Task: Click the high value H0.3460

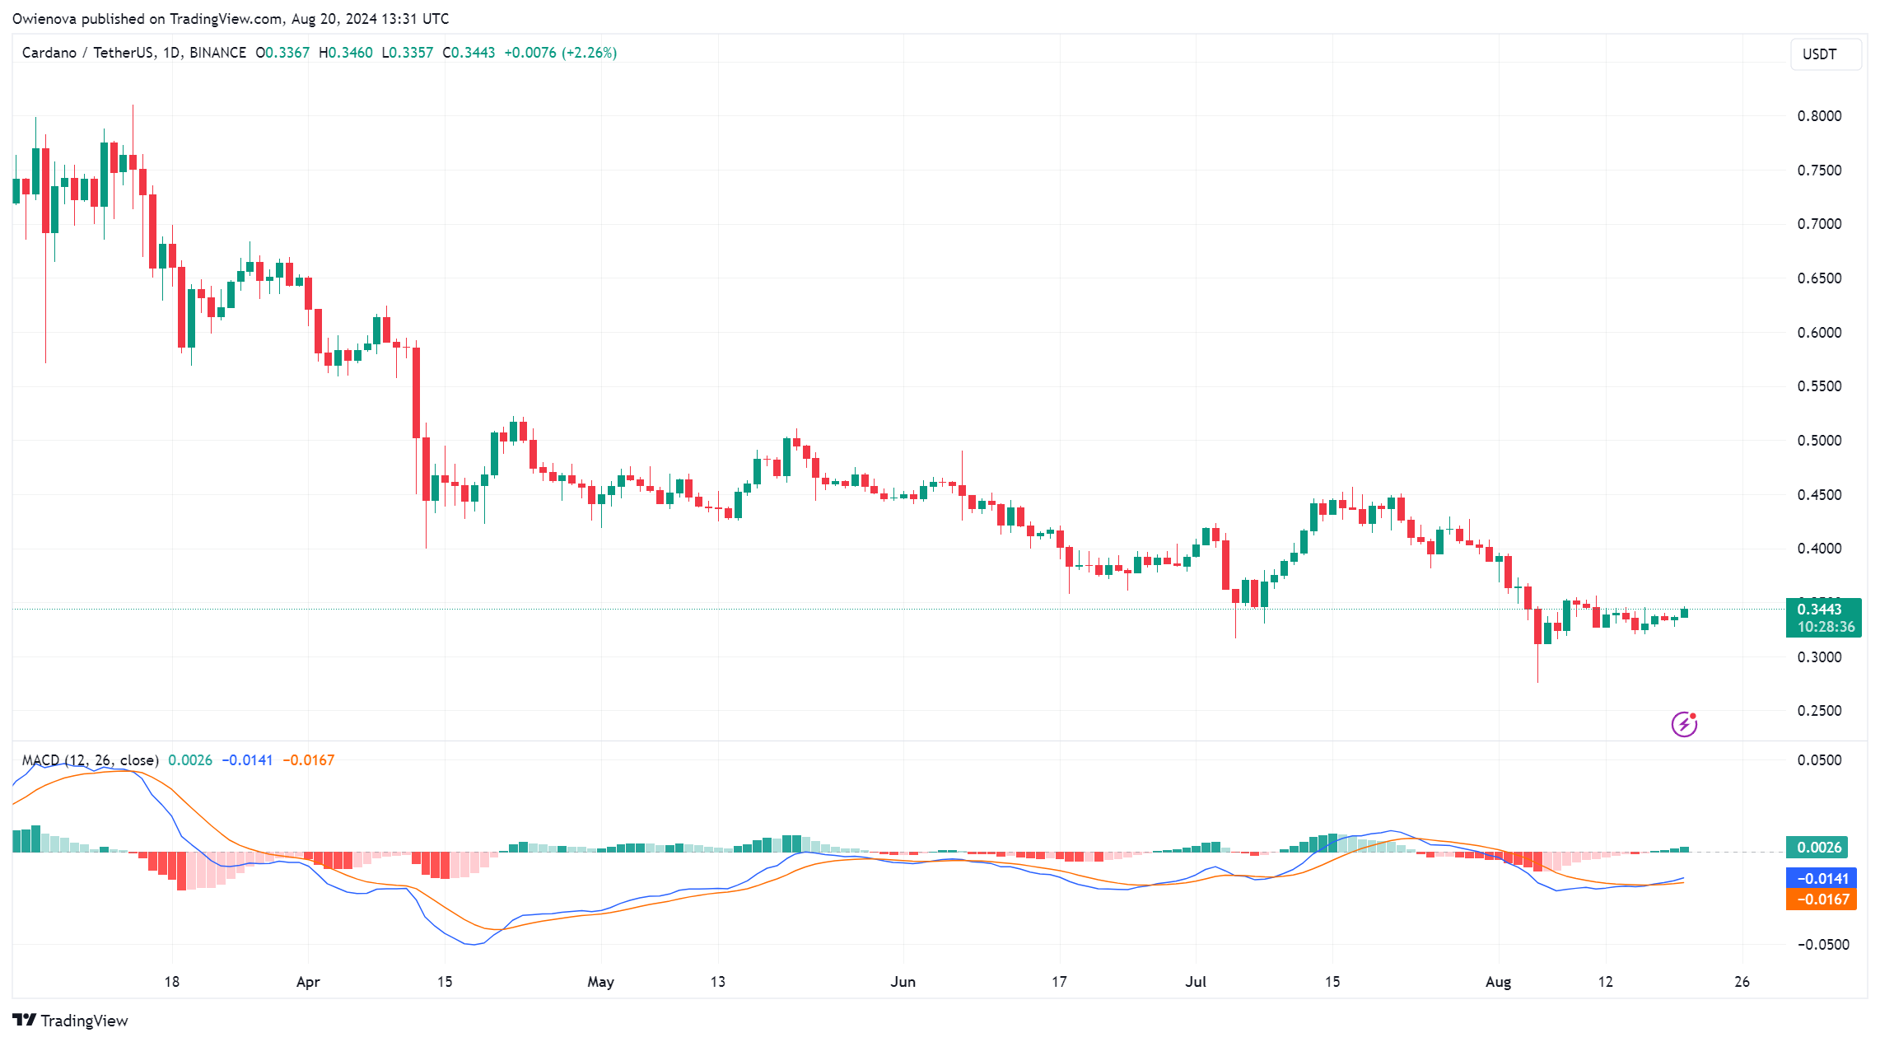Action: point(346,53)
